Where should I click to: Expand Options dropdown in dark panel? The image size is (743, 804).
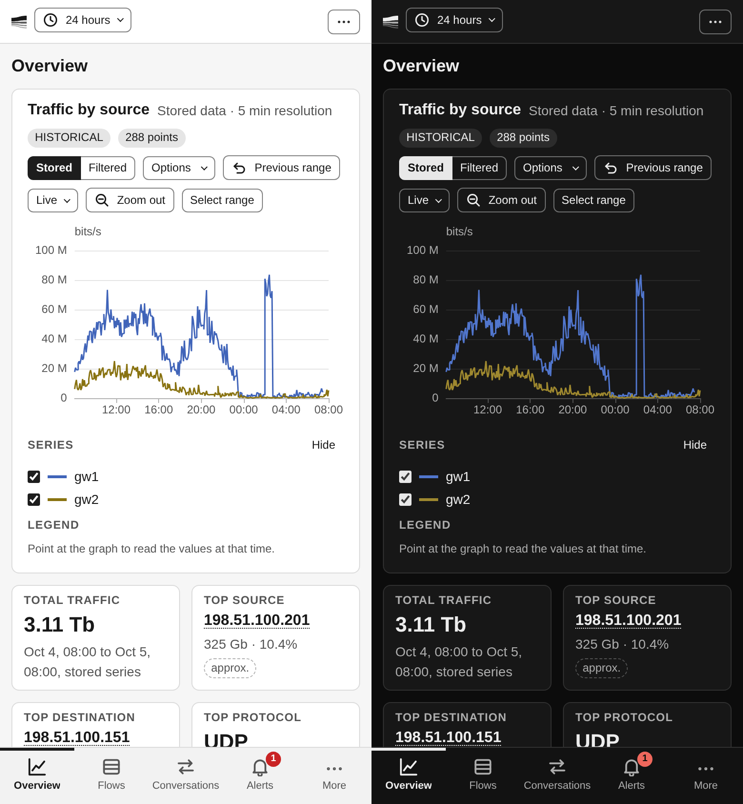pos(551,168)
